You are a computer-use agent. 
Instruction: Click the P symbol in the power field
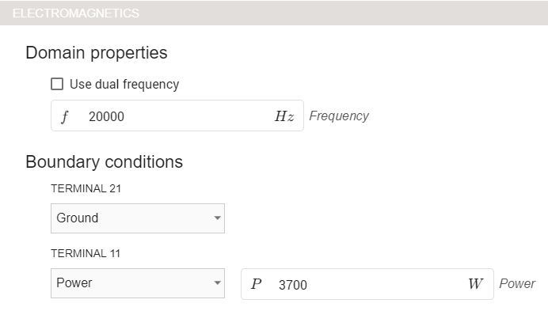click(x=256, y=284)
